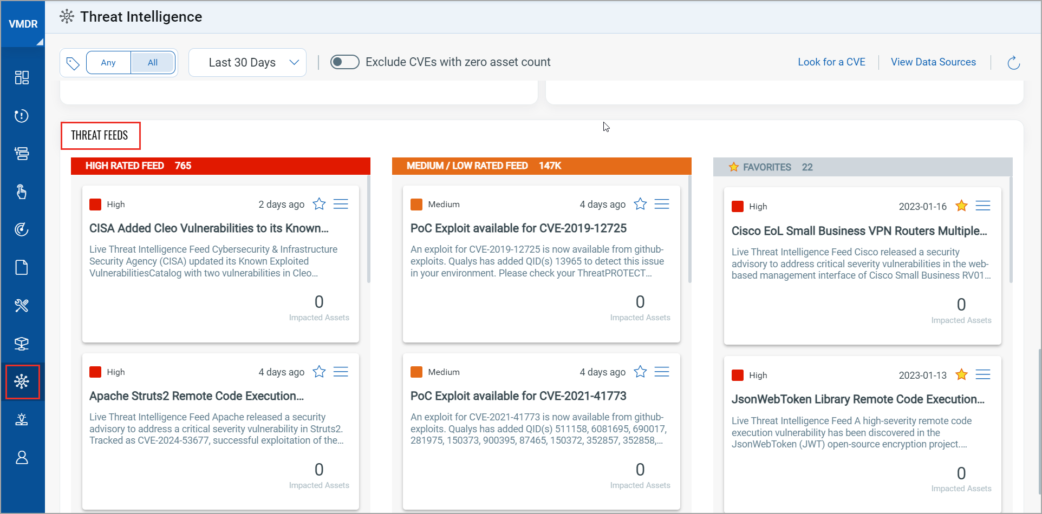This screenshot has width=1042, height=514.
Task: Open the Dashboard icon in the sidebar
Action: [x=22, y=78]
